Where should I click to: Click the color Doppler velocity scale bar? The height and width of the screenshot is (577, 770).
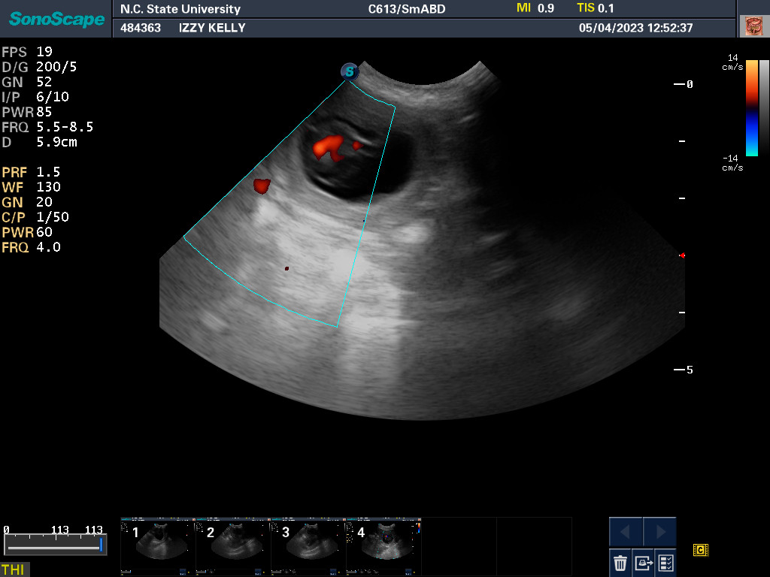pyautogui.click(x=752, y=107)
